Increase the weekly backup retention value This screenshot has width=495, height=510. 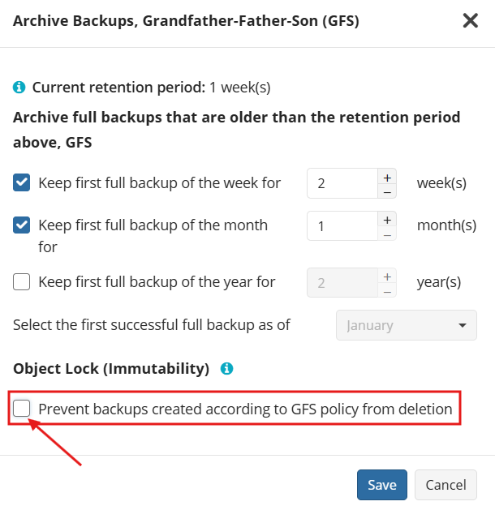pyautogui.click(x=387, y=177)
